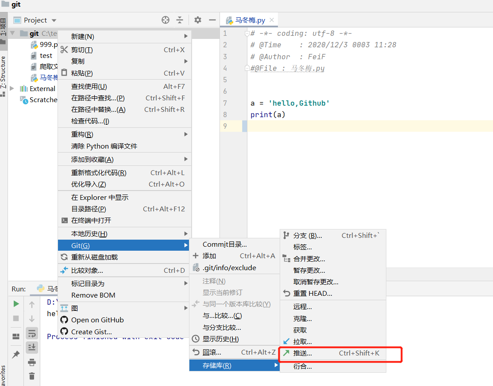Image resolution: width=493 pixels, height=386 pixels.
Task: Open Project panel settings with the gear icon
Action: click(x=197, y=20)
